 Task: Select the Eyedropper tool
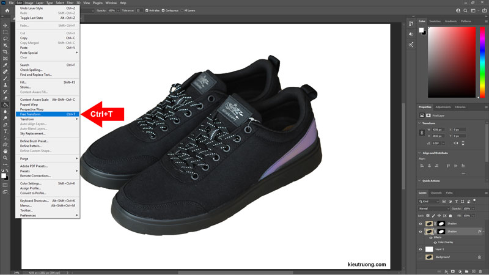pos(6,65)
